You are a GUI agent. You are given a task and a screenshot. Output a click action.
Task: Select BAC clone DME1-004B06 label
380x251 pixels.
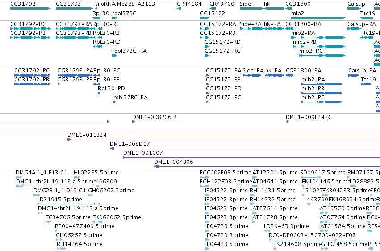[x=174, y=162]
